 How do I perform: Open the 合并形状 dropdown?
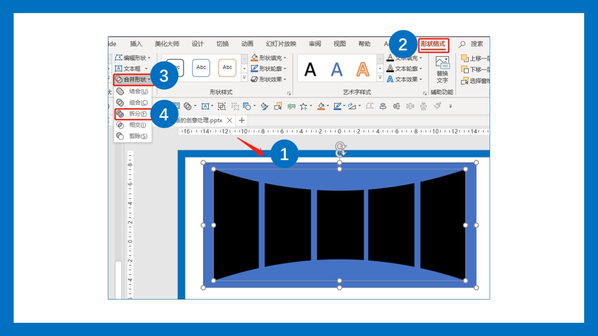133,79
